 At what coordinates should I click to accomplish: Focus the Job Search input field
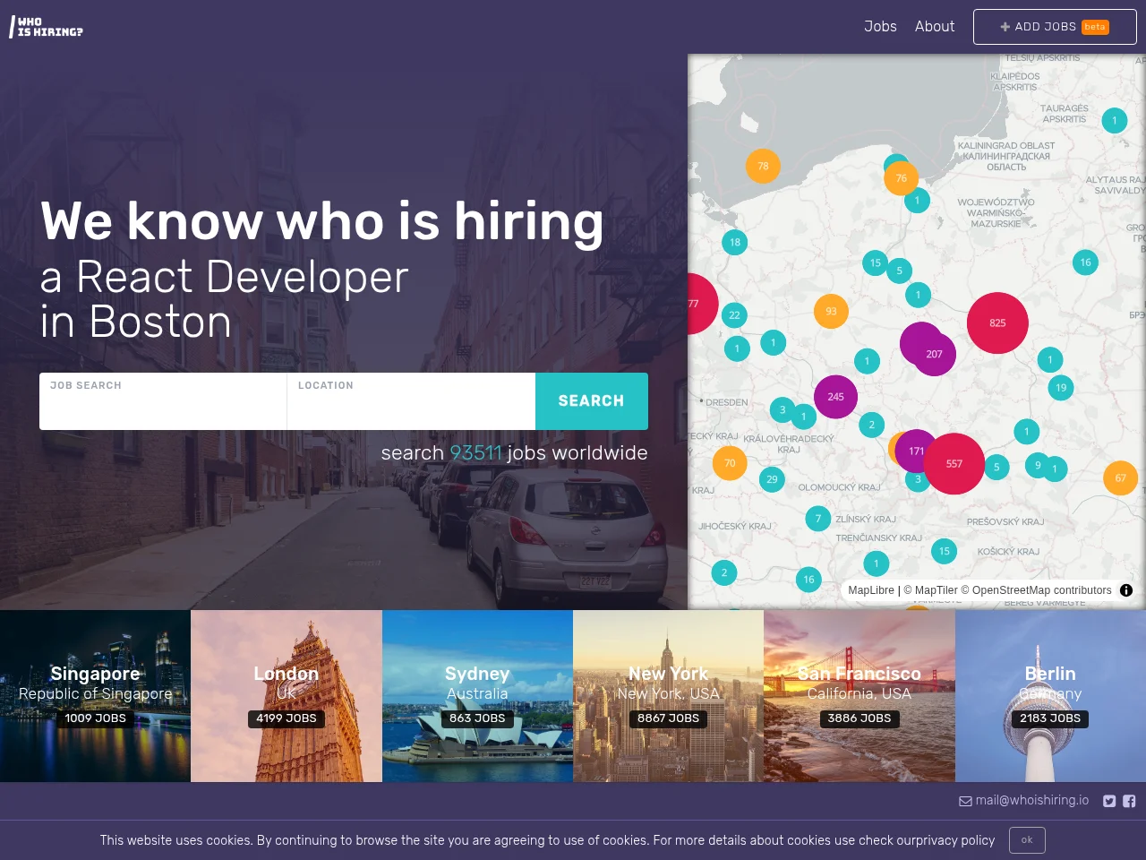coord(163,401)
